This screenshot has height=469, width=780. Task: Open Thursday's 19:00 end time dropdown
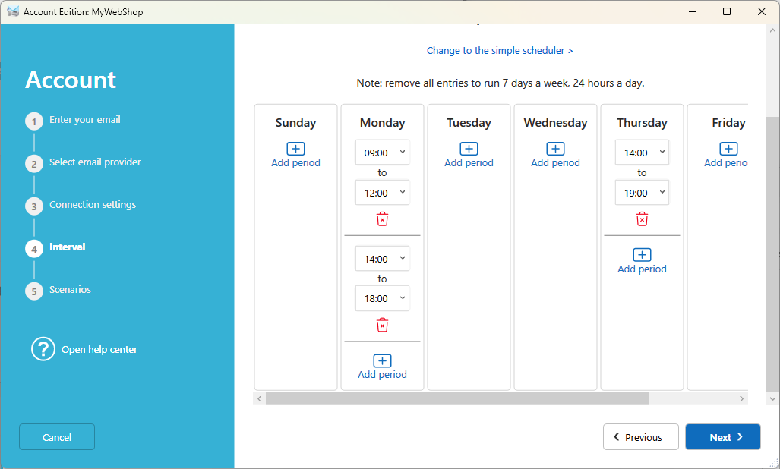pos(642,193)
